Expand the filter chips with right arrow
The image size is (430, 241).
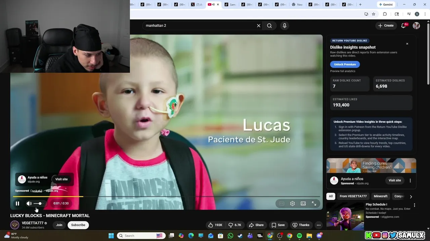[411, 196]
